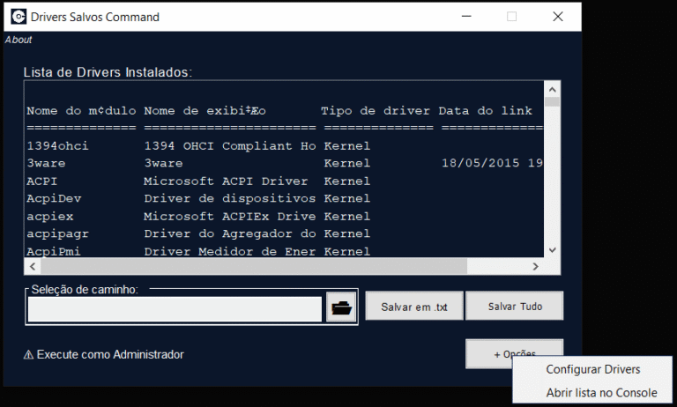Click the folder browse icon
The image size is (677, 407).
340,307
